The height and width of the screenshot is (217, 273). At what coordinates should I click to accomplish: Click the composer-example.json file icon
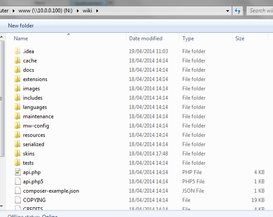17,191
